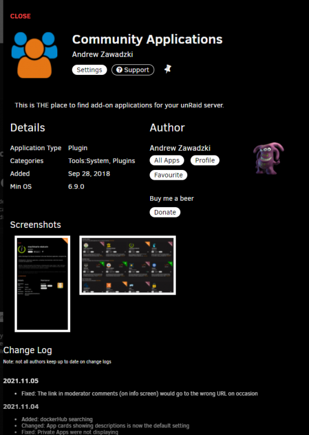Click Andrew Zawadzki name in Author section

(x=180, y=148)
